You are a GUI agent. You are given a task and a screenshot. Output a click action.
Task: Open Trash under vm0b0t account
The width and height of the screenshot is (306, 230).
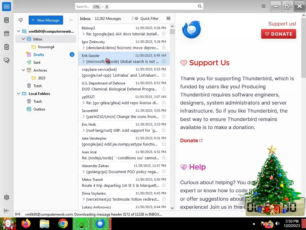point(46,86)
